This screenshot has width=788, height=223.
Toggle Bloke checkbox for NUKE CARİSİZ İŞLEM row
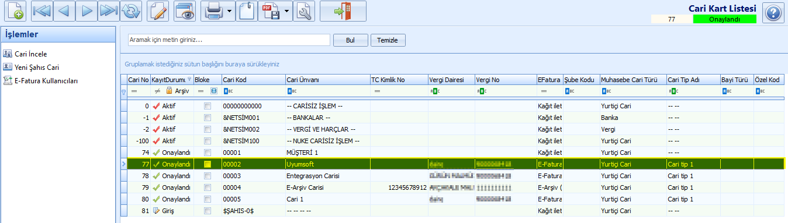pos(207,141)
